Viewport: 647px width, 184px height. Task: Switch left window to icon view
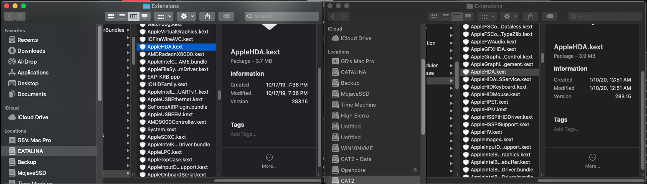pos(111,16)
